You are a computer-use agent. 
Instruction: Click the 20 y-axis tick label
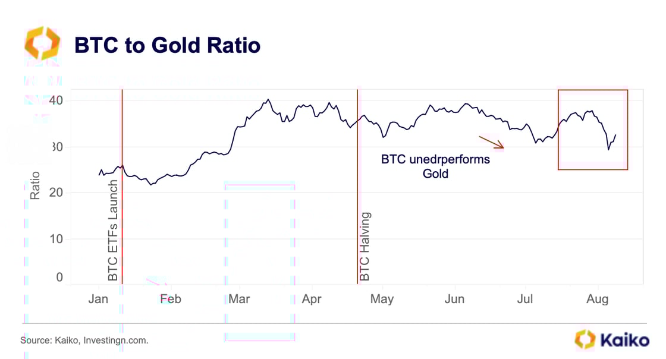pos(56,193)
